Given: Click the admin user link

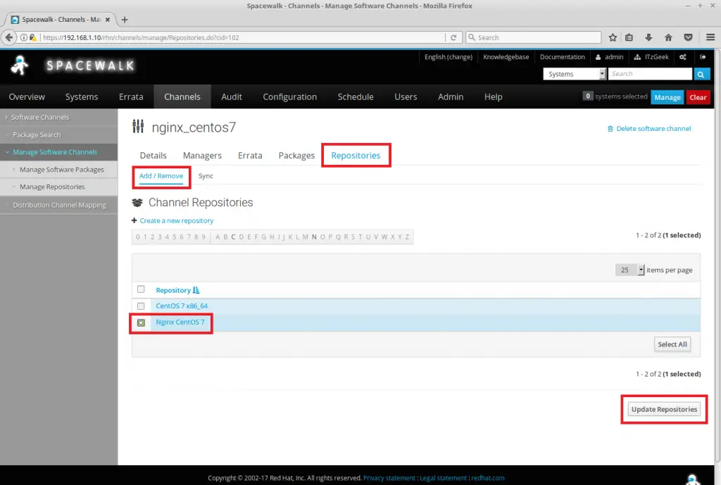Looking at the screenshot, I should point(610,57).
